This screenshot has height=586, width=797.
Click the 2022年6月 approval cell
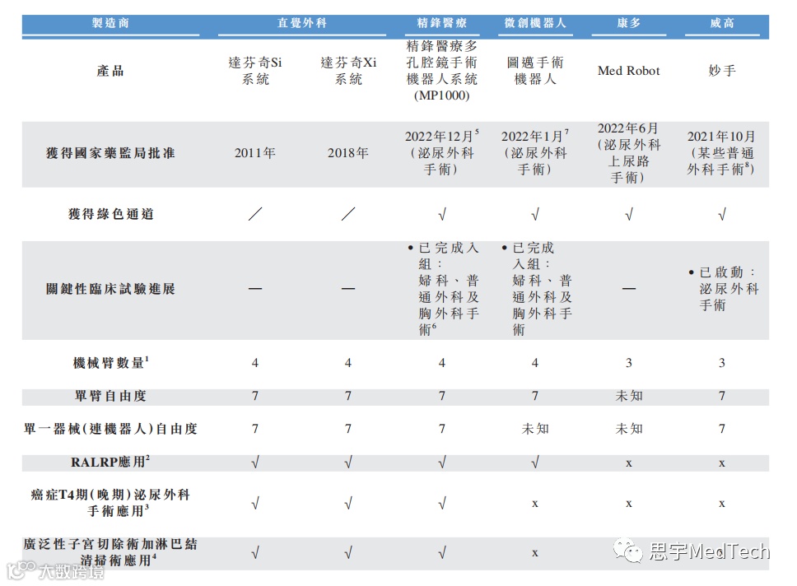pyautogui.click(x=629, y=152)
